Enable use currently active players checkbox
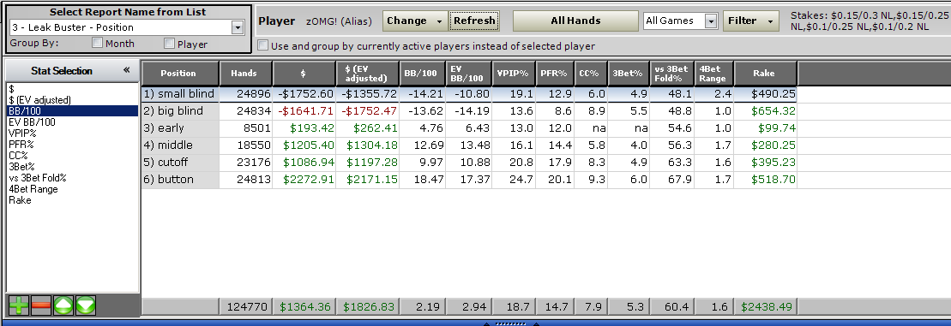Image resolution: width=951 pixels, height=326 pixels. pyautogui.click(x=262, y=45)
